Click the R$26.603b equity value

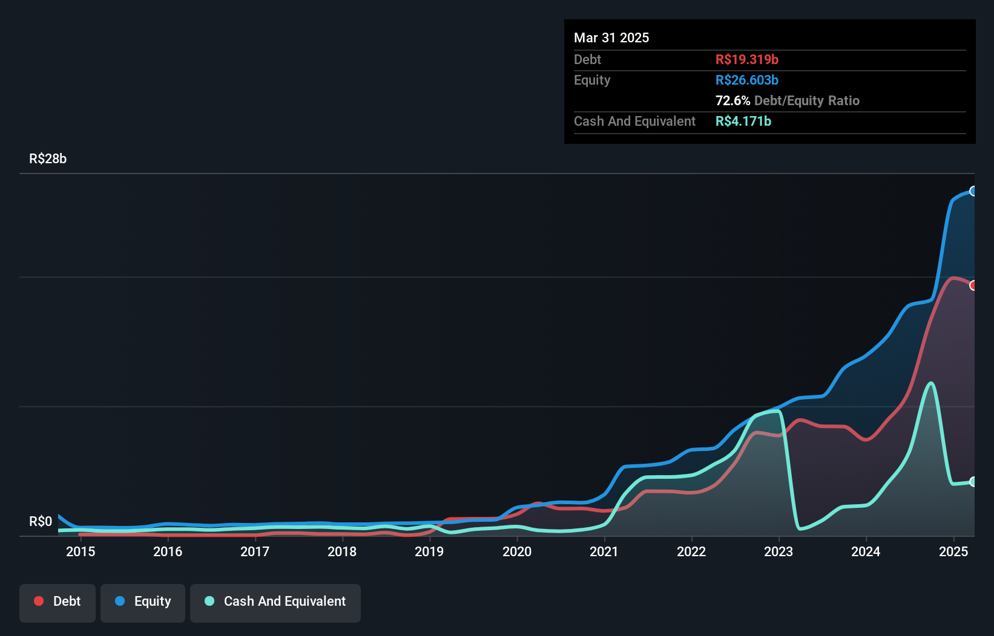tap(747, 80)
